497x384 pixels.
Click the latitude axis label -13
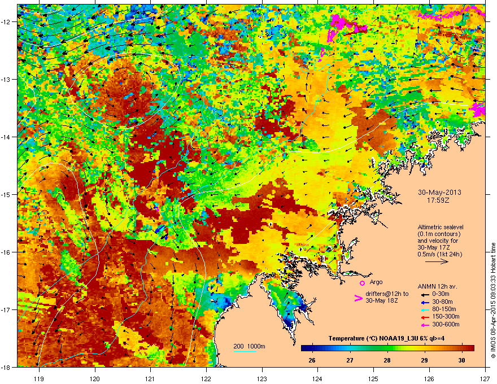tap(6, 80)
